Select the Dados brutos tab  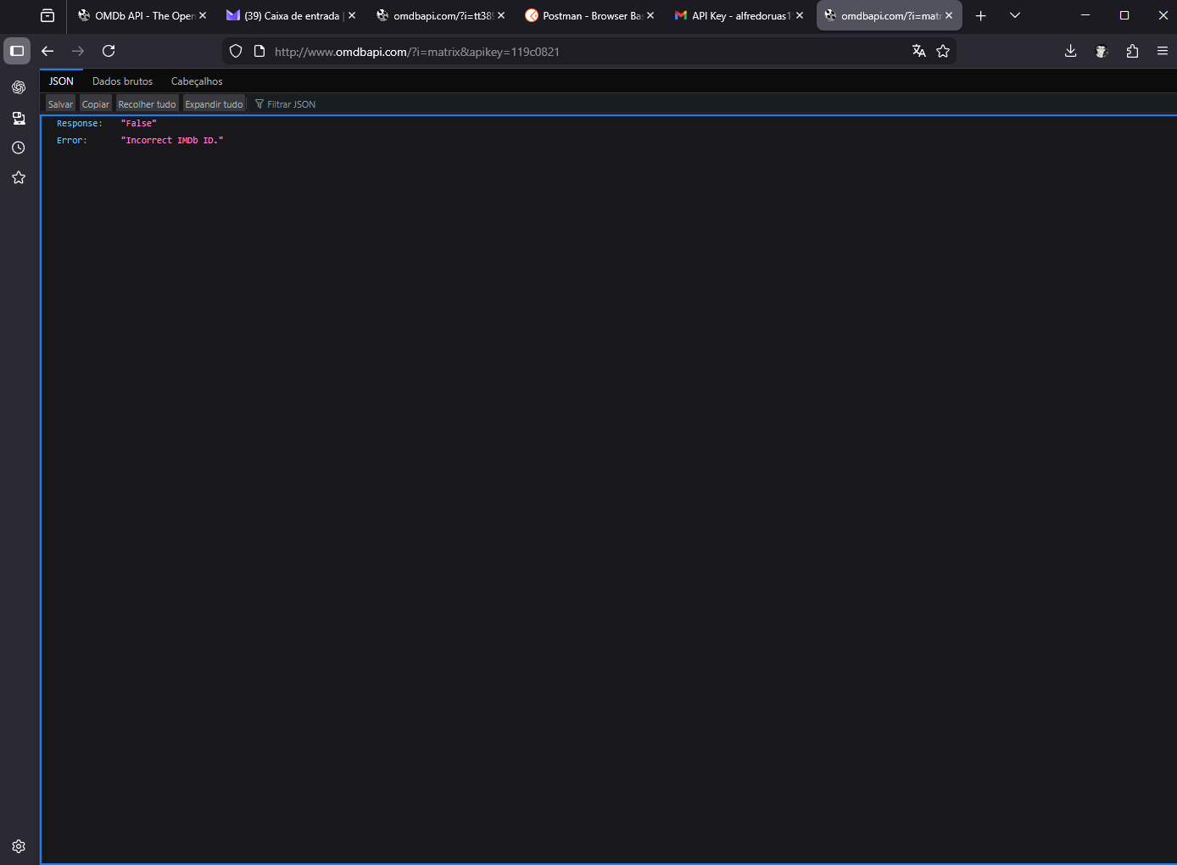pos(123,81)
